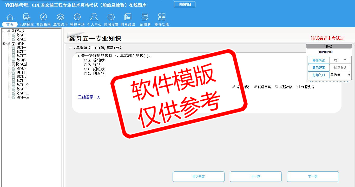Click document icon of 专业知识 练习一
The image size is (355, 187).
13,47
